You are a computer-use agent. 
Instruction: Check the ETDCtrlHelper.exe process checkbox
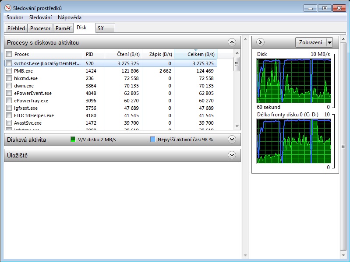point(9,115)
